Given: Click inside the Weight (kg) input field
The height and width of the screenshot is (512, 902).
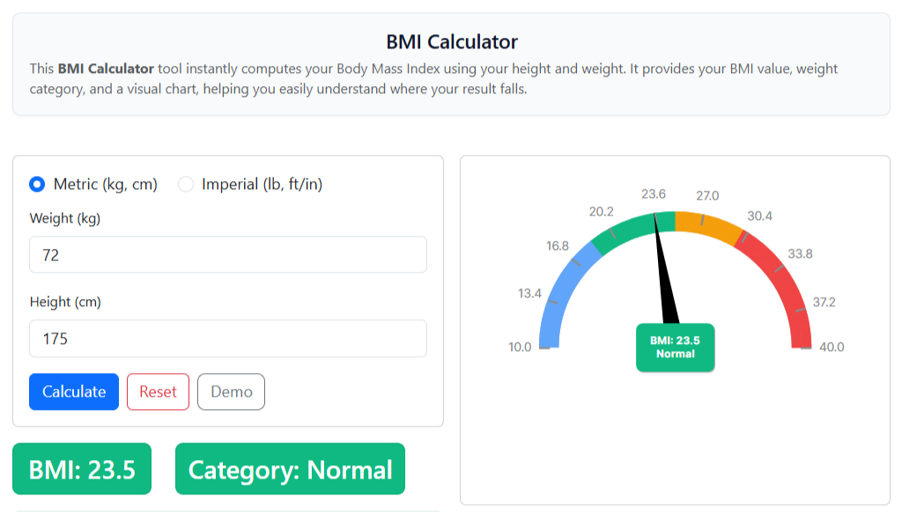Looking at the screenshot, I should [227, 254].
